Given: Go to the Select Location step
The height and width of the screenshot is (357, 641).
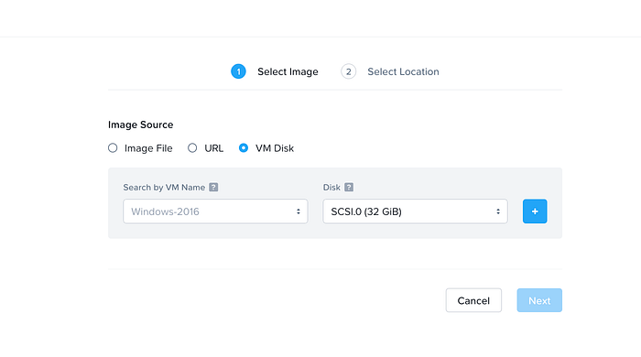Looking at the screenshot, I should (403, 71).
